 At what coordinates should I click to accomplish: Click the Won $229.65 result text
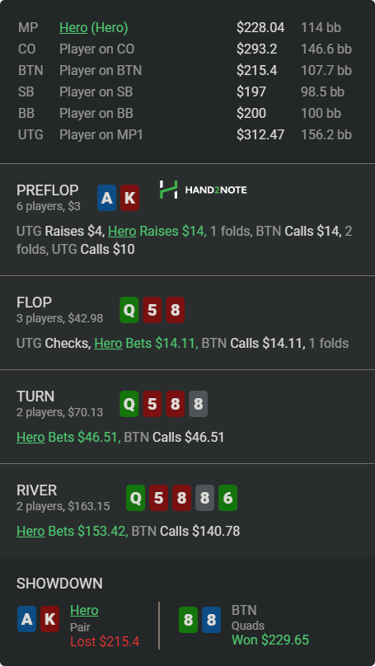click(x=270, y=640)
